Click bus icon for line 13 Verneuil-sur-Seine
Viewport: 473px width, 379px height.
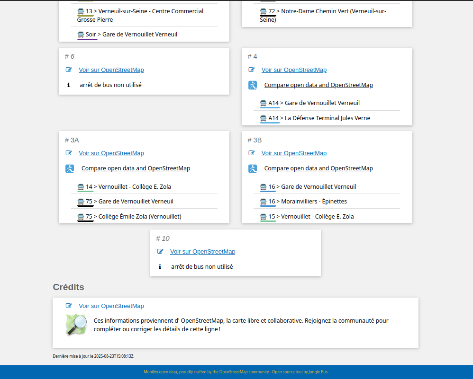coord(81,11)
